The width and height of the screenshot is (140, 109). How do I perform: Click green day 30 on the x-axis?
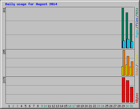127,106
